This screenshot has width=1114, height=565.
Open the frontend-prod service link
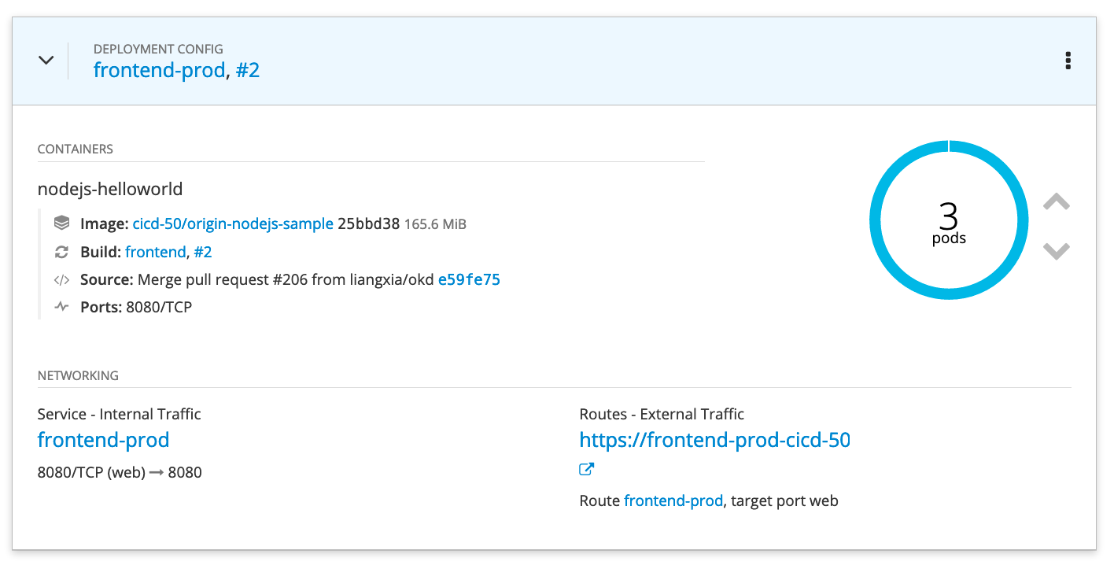point(103,440)
